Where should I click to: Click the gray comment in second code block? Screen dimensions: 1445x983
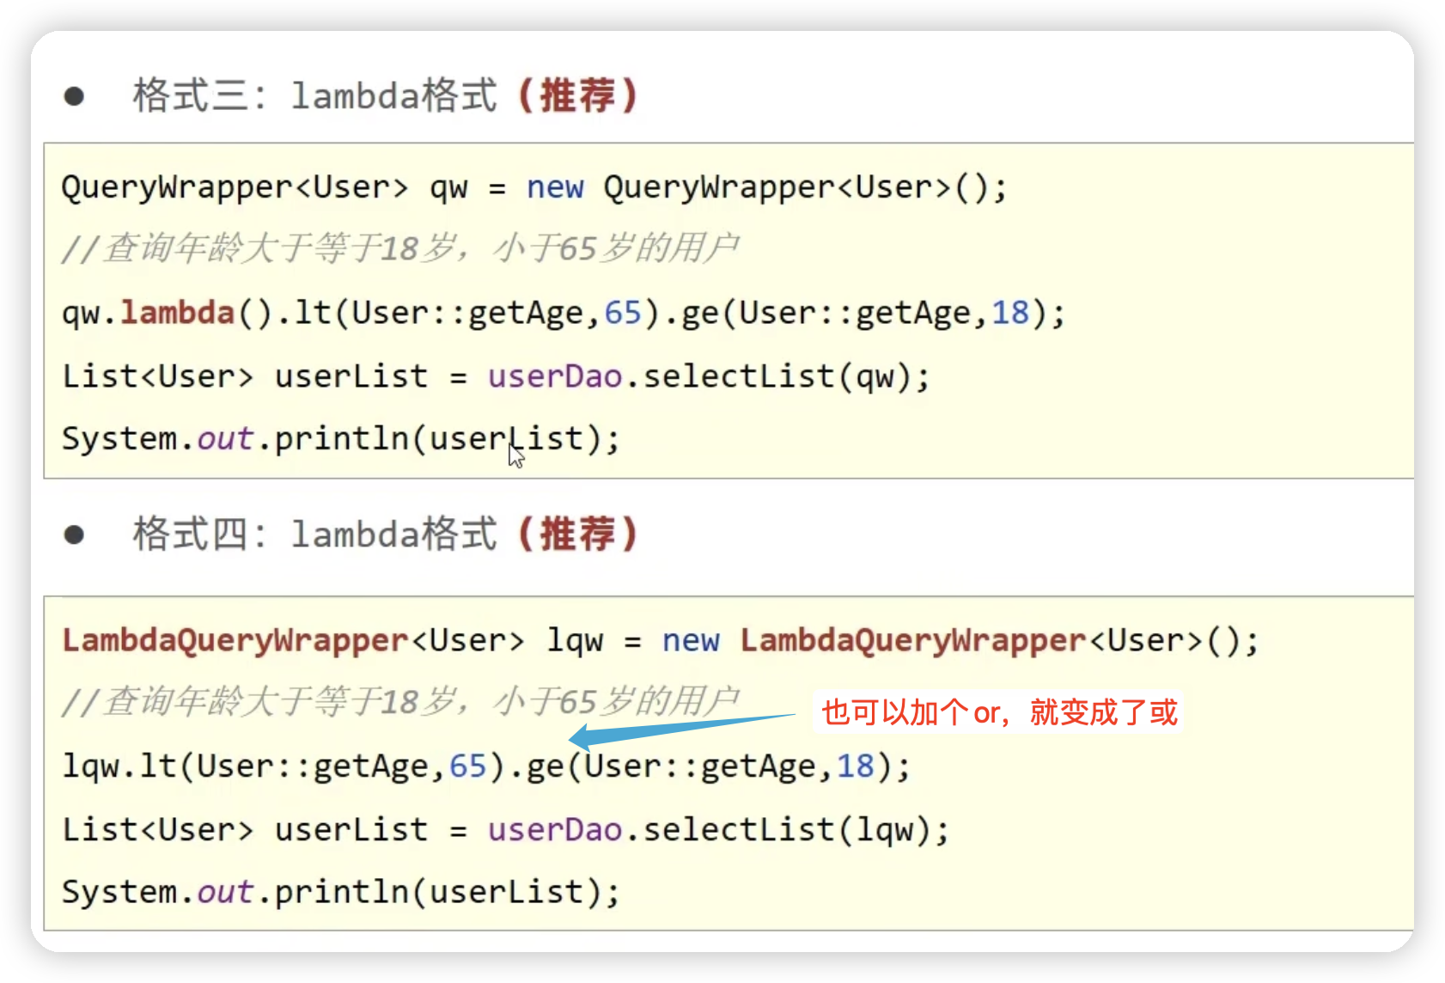coord(400,701)
